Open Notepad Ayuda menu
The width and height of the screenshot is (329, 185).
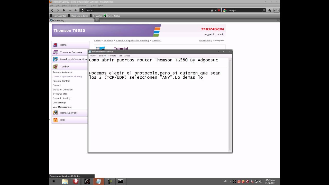(127, 55)
